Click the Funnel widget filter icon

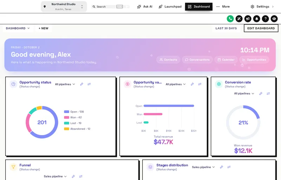click(13, 167)
